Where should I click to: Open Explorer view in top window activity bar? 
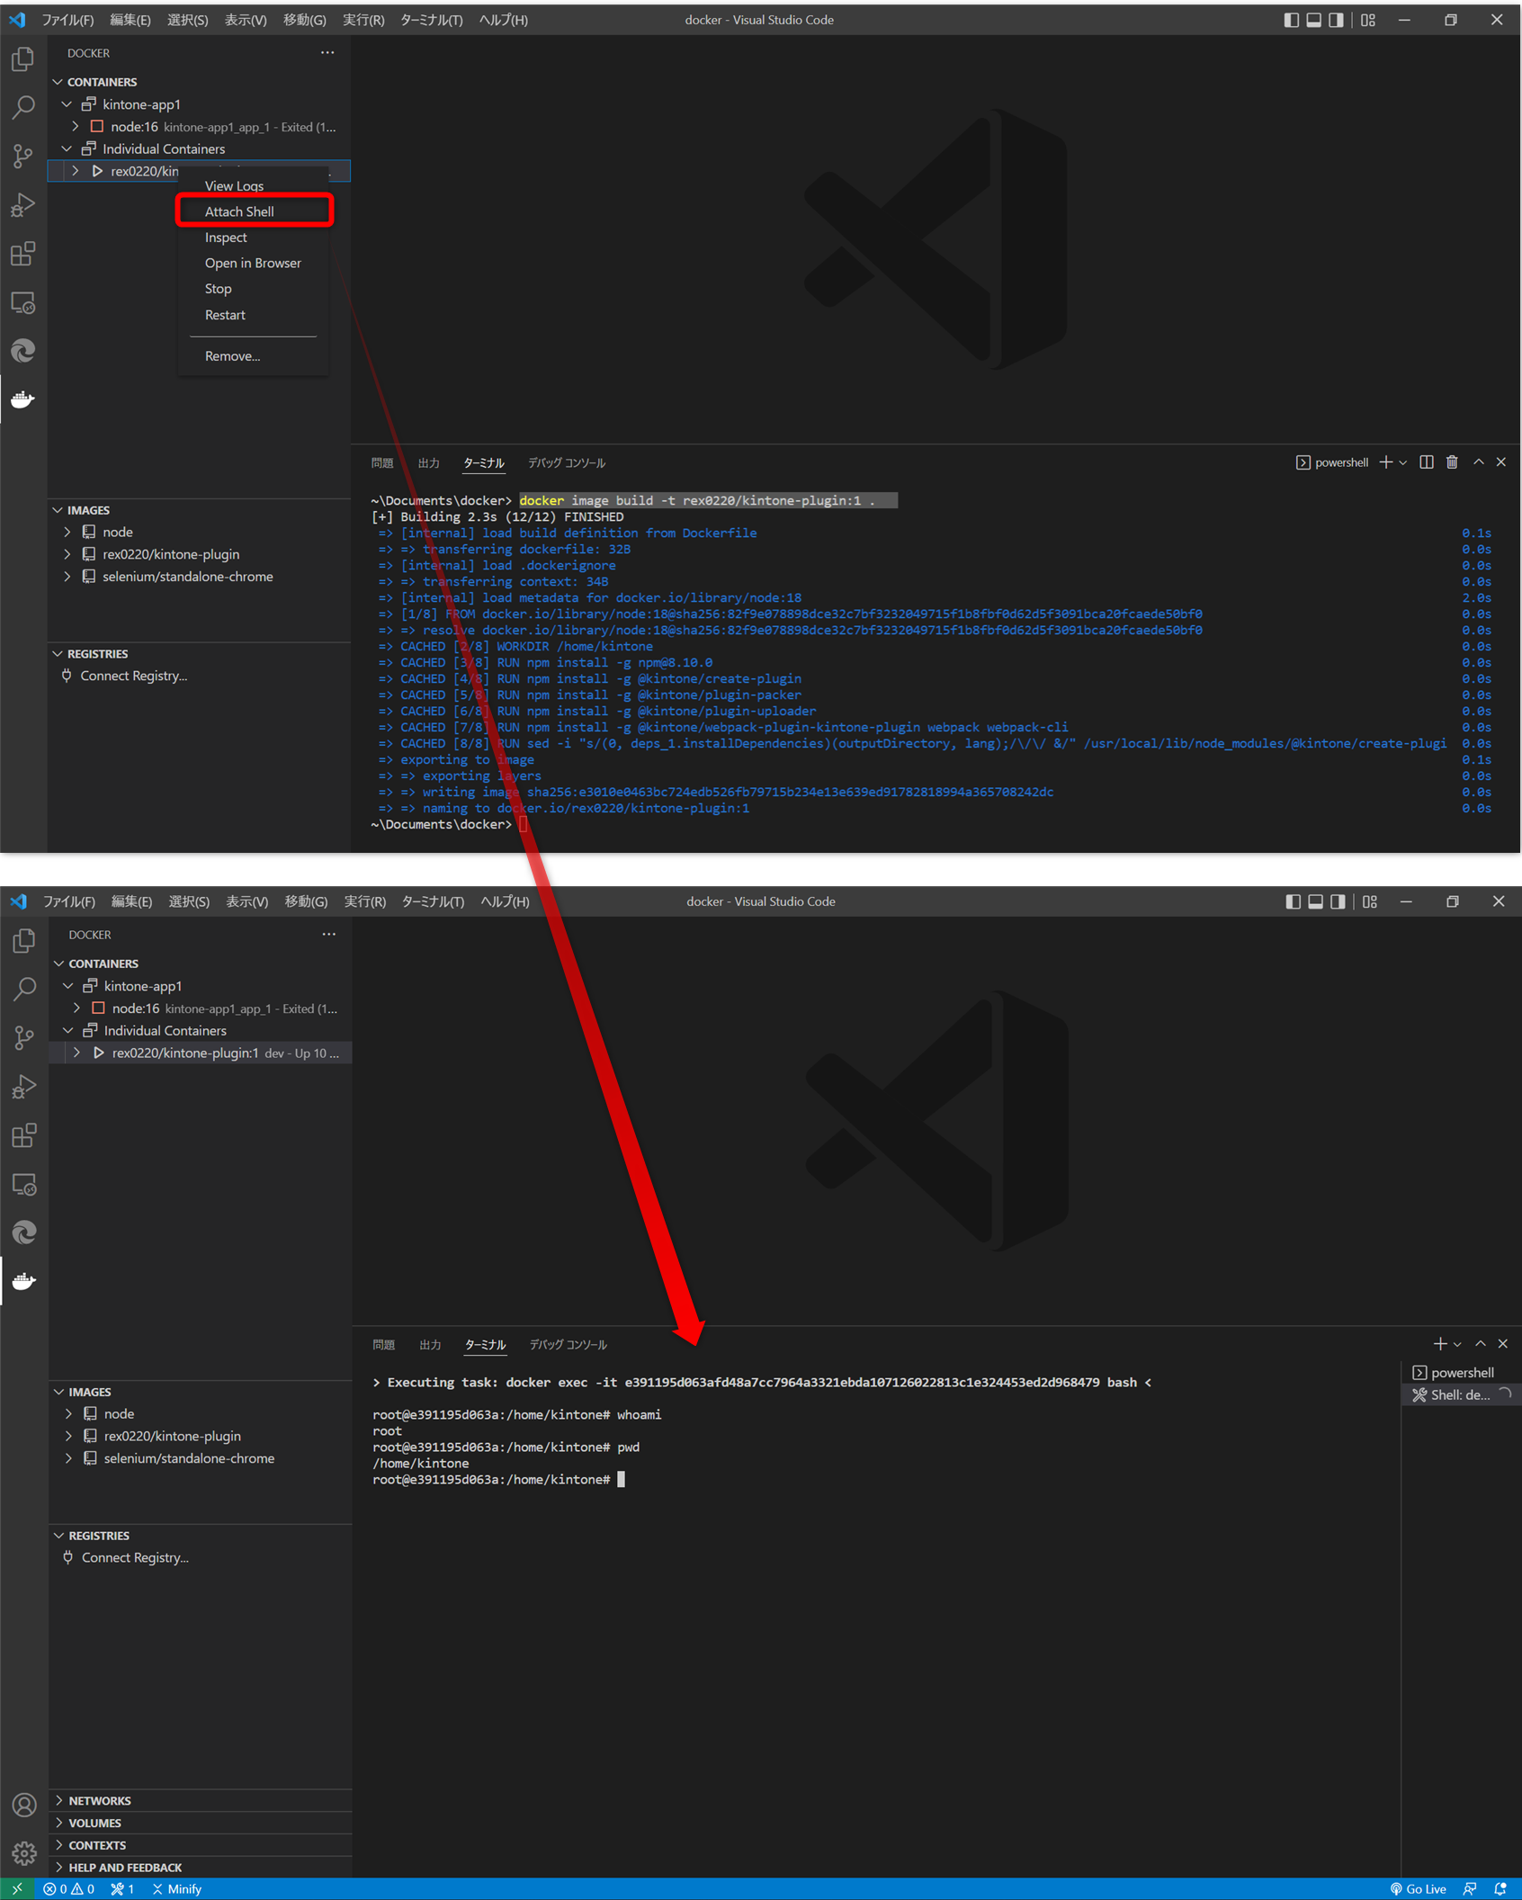pyautogui.click(x=23, y=59)
